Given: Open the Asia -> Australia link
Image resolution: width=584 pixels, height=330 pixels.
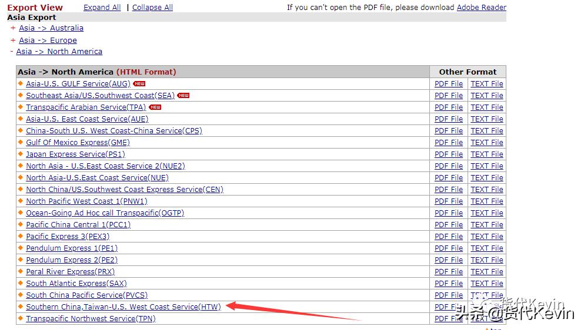Looking at the screenshot, I should (x=51, y=28).
